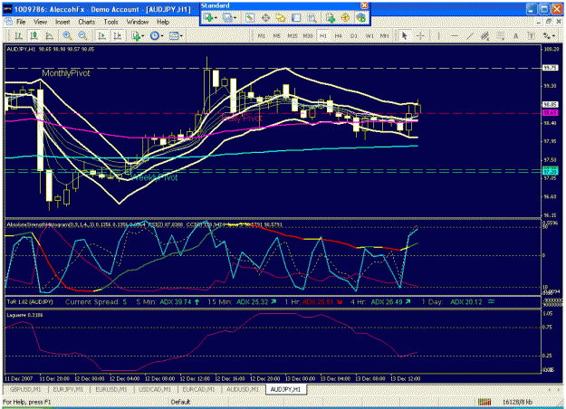Select W1 timeframe

coord(369,36)
